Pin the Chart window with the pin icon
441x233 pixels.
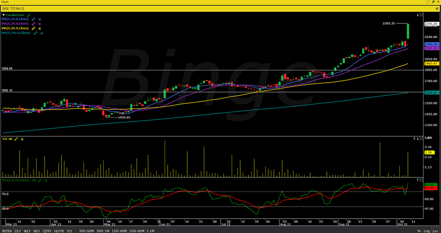click(428, 2)
